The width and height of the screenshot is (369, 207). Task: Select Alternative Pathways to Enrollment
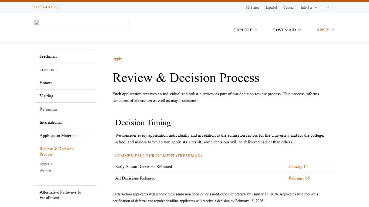(60, 195)
